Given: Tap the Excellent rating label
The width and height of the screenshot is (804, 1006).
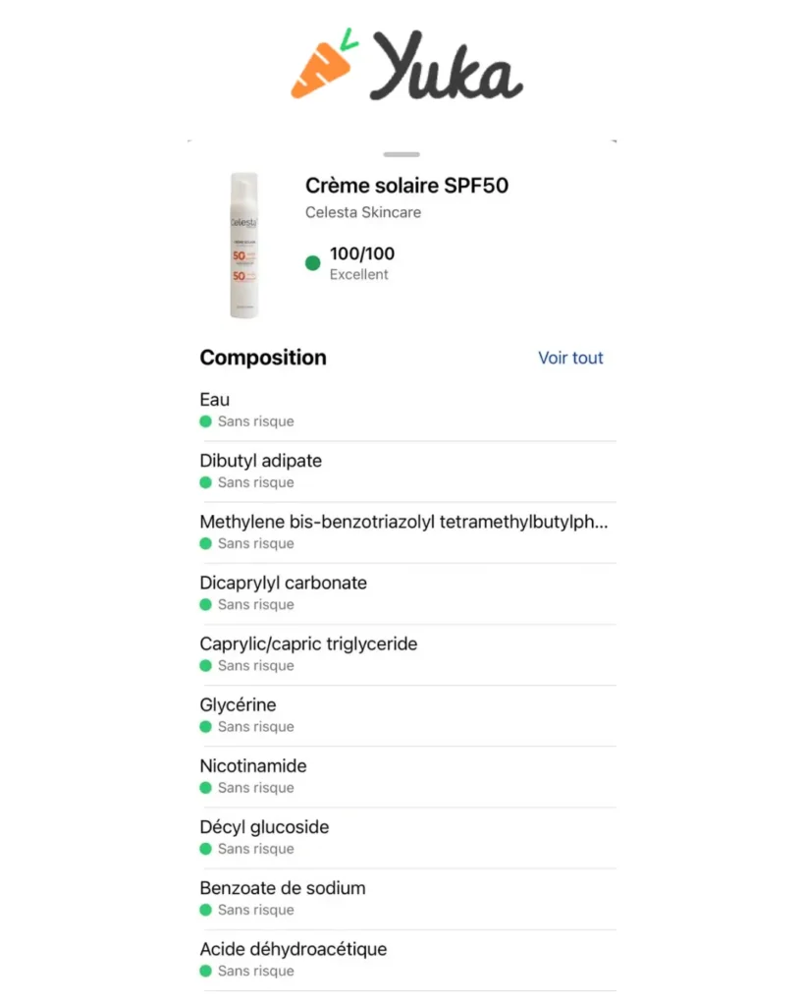Looking at the screenshot, I should [x=359, y=275].
